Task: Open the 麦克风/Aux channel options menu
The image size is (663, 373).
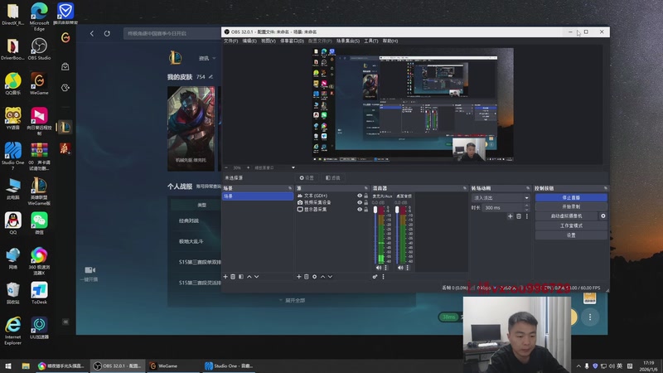Action: click(385, 268)
